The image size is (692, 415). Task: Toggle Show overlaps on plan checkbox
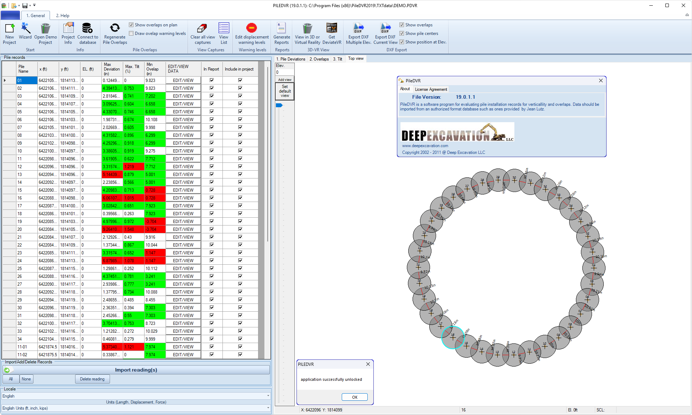(131, 25)
